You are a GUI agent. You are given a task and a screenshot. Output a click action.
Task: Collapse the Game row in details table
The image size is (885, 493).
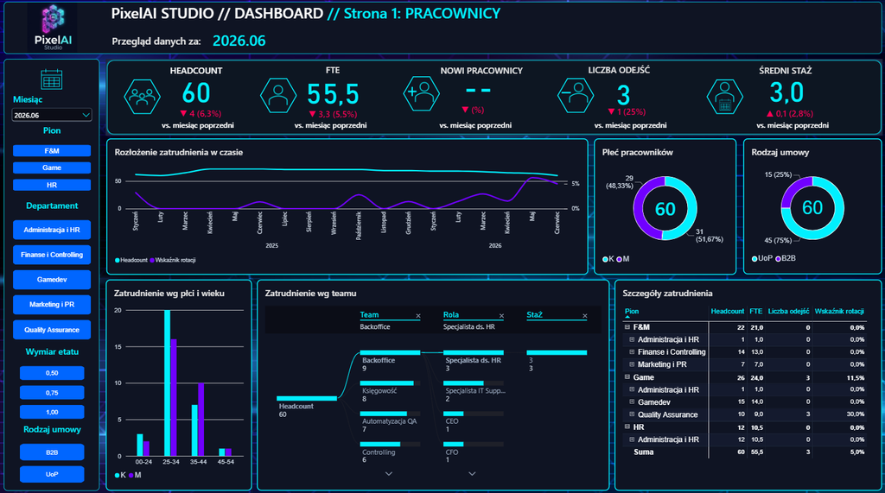pyautogui.click(x=627, y=376)
